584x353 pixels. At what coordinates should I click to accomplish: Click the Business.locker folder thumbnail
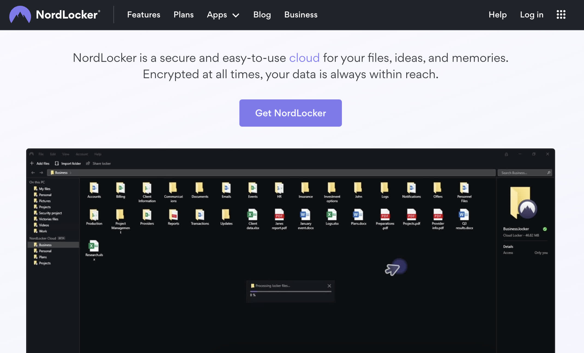523,203
